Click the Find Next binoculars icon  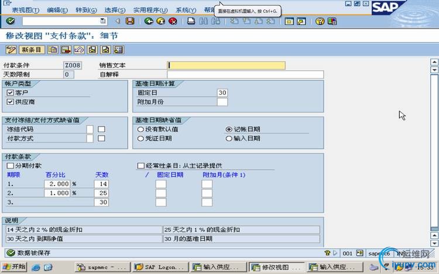[215, 21]
